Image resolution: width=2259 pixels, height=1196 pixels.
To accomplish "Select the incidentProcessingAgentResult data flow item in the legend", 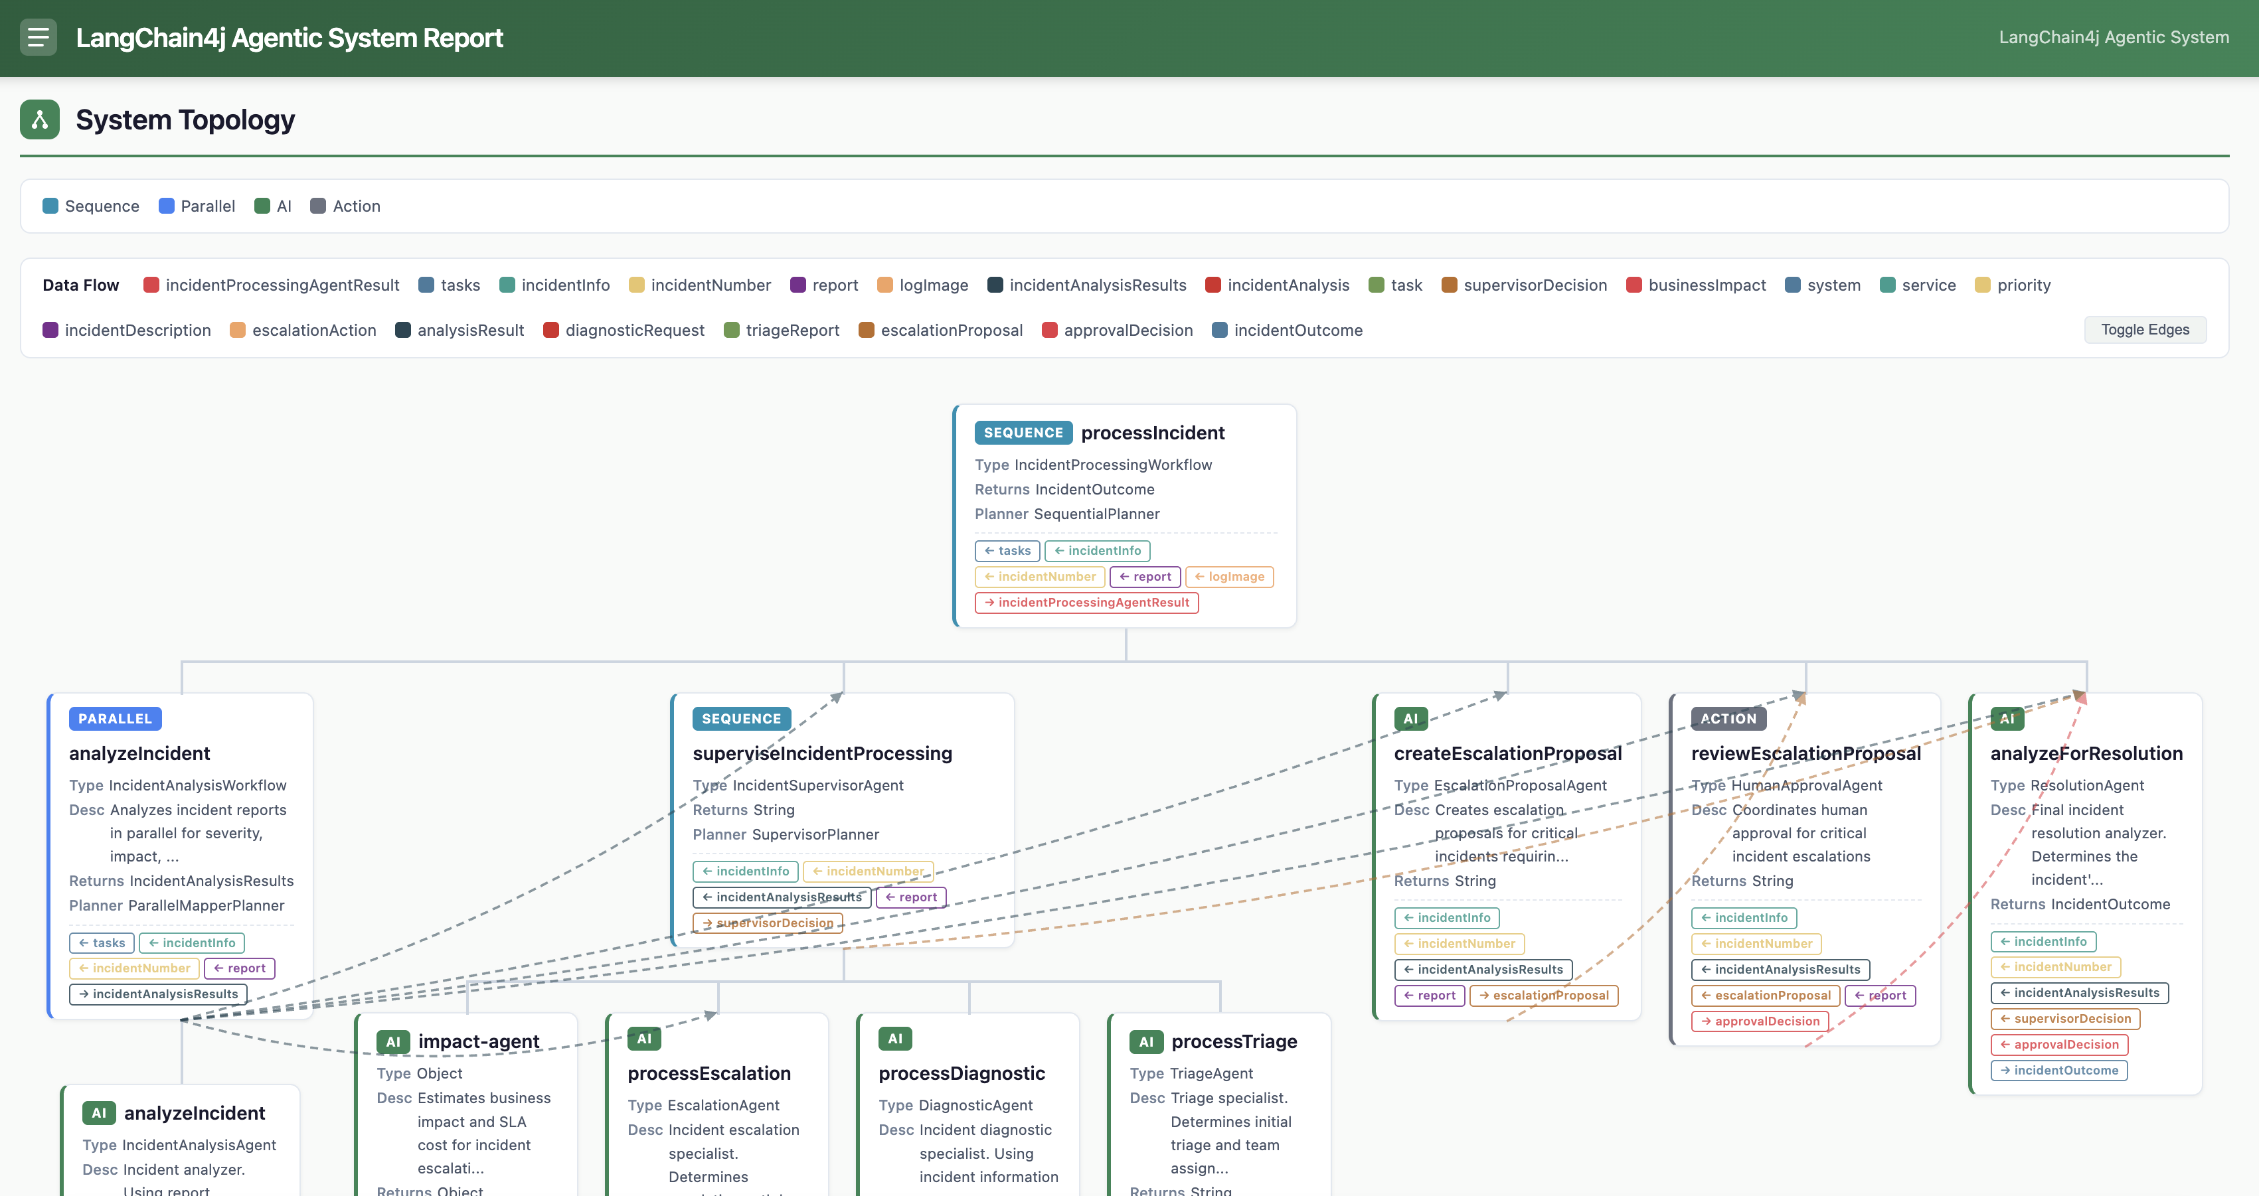I will tap(271, 285).
